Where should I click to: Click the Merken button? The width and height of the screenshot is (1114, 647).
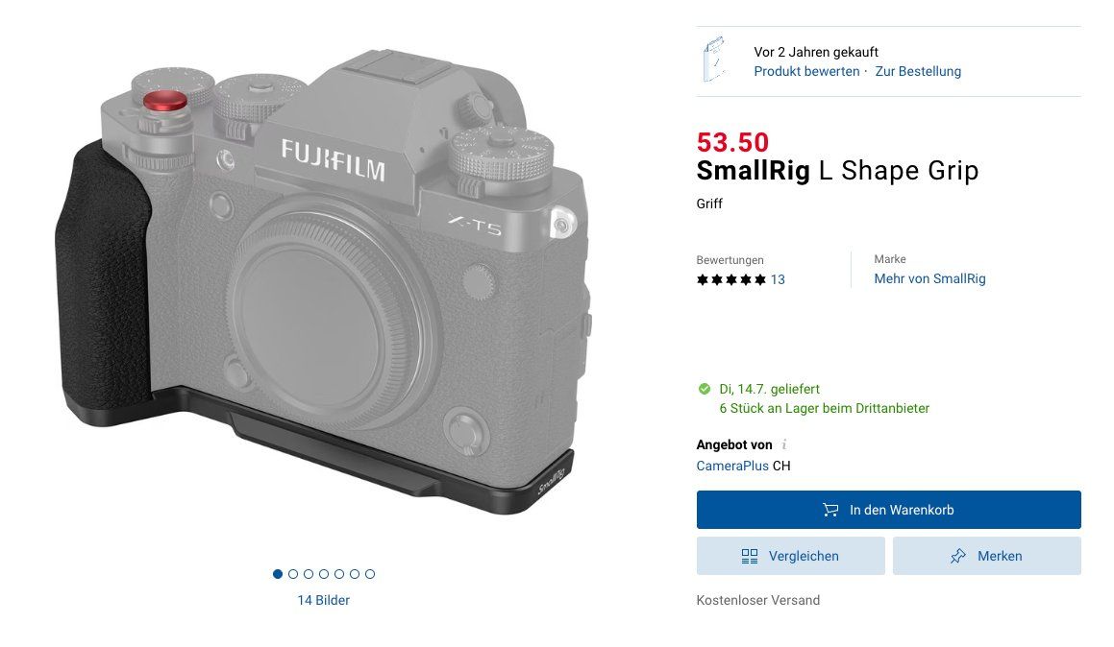tap(986, 556)
